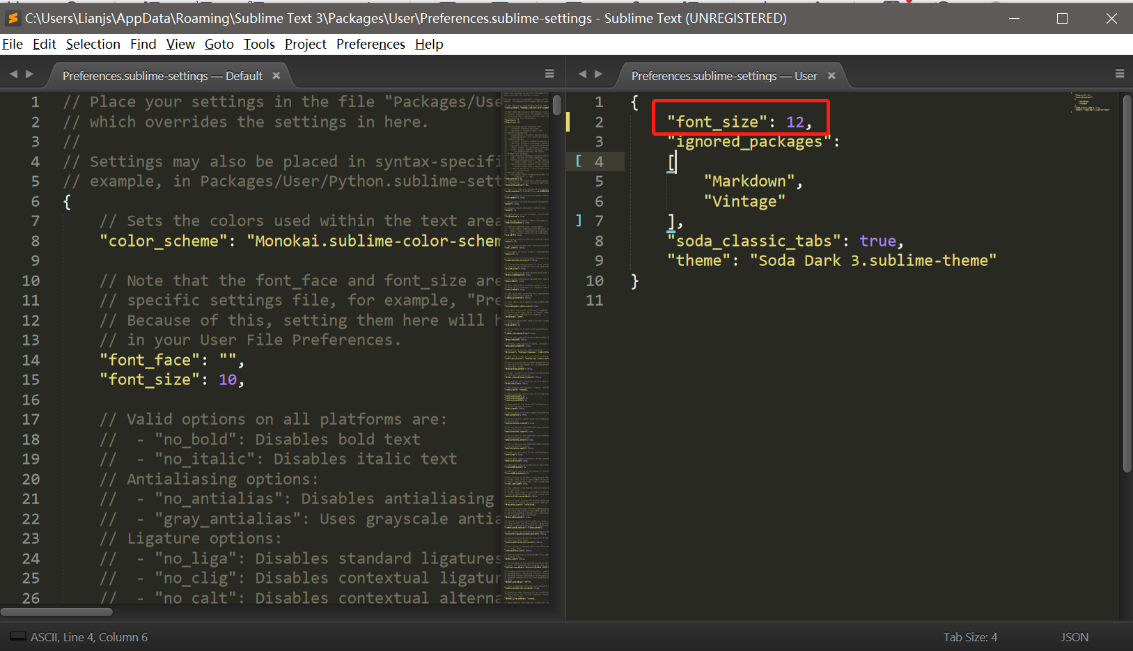Screen dimensions: 1133x651
Task: Click the Sublime Text app icon in title bar
Action: pyautogui.click(x=13, y=18)
